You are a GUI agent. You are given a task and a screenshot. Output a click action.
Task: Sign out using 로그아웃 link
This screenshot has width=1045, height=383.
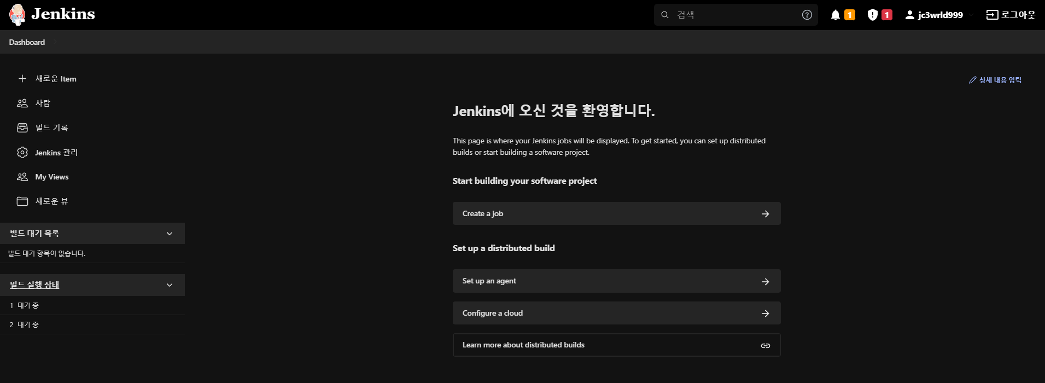click(x=1018, y=15)
